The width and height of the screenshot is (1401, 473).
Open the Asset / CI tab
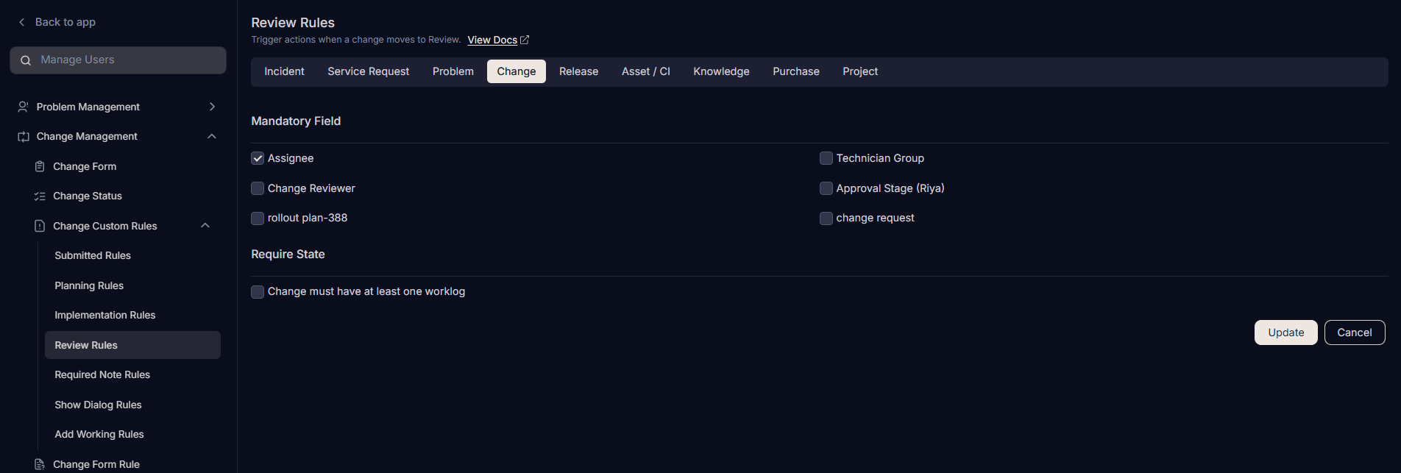646,71
